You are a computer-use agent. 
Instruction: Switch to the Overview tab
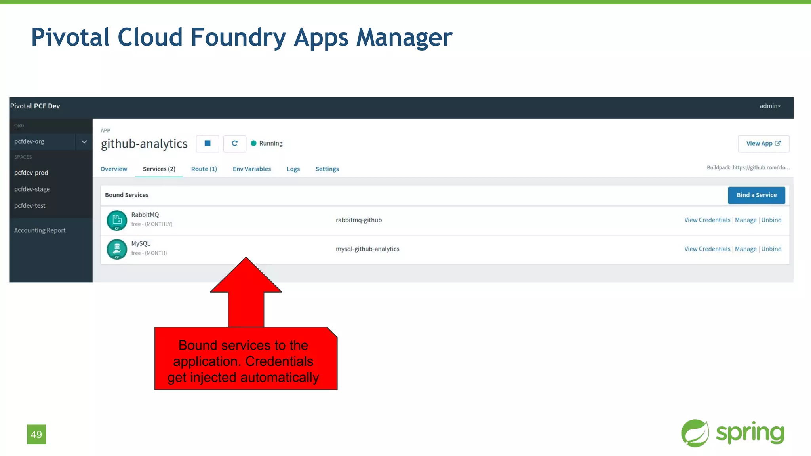(x=114, y=169)
